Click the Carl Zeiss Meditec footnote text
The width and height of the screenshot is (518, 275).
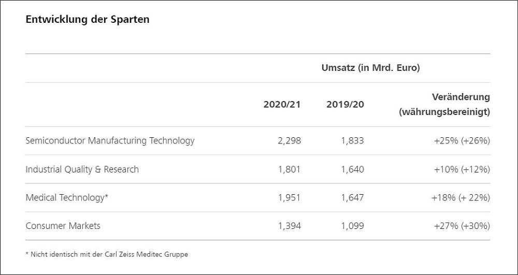pos(106,254)
